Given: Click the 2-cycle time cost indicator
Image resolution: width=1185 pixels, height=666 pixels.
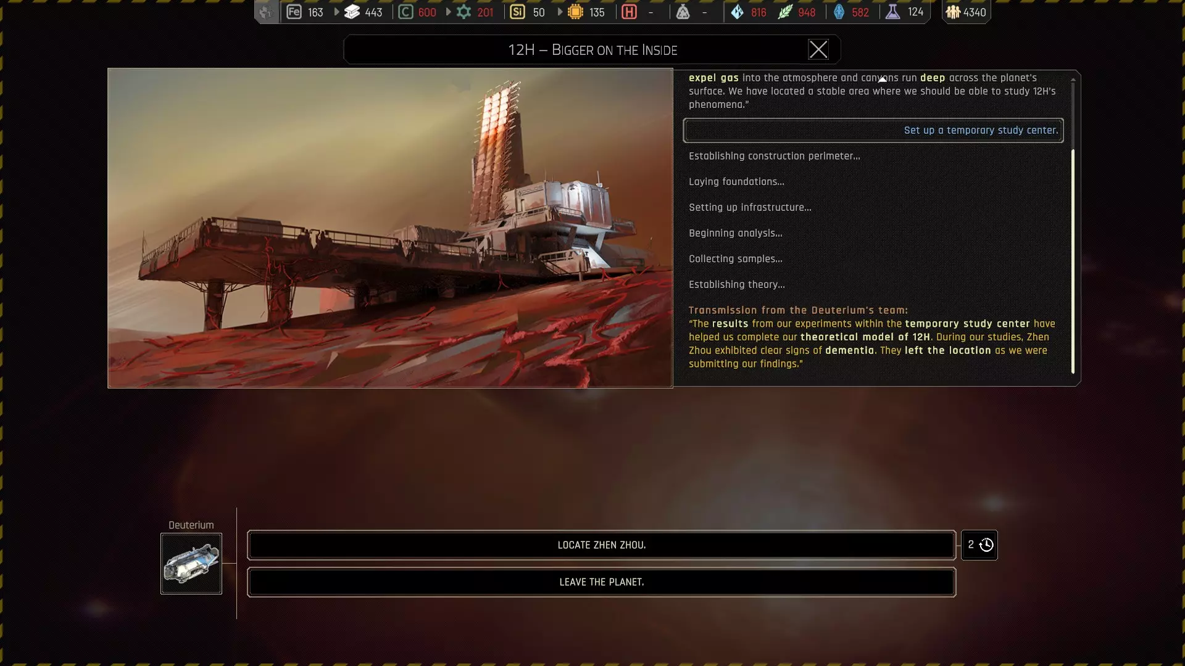Looking at the screenshot, I should pos(979,545).
